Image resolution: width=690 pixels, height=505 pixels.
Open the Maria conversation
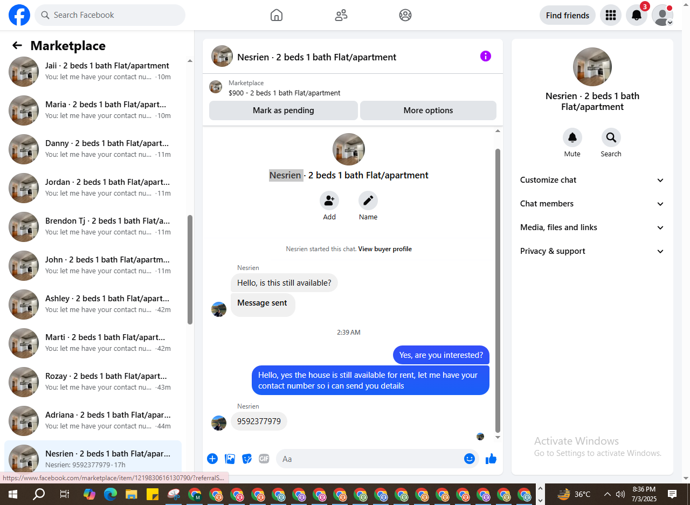click(x=93, y=110)
